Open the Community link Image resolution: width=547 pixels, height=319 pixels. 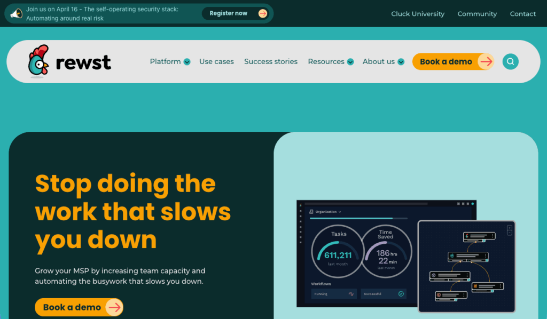point(477,14)
